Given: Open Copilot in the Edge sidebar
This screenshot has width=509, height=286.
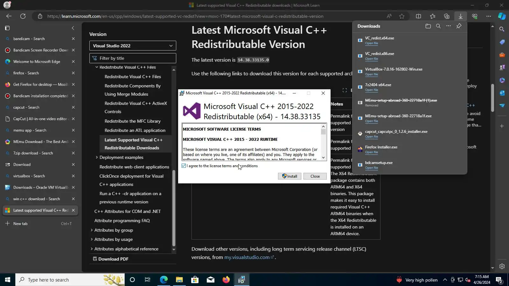Looking at the screenshot, I should tap(502, 16).
